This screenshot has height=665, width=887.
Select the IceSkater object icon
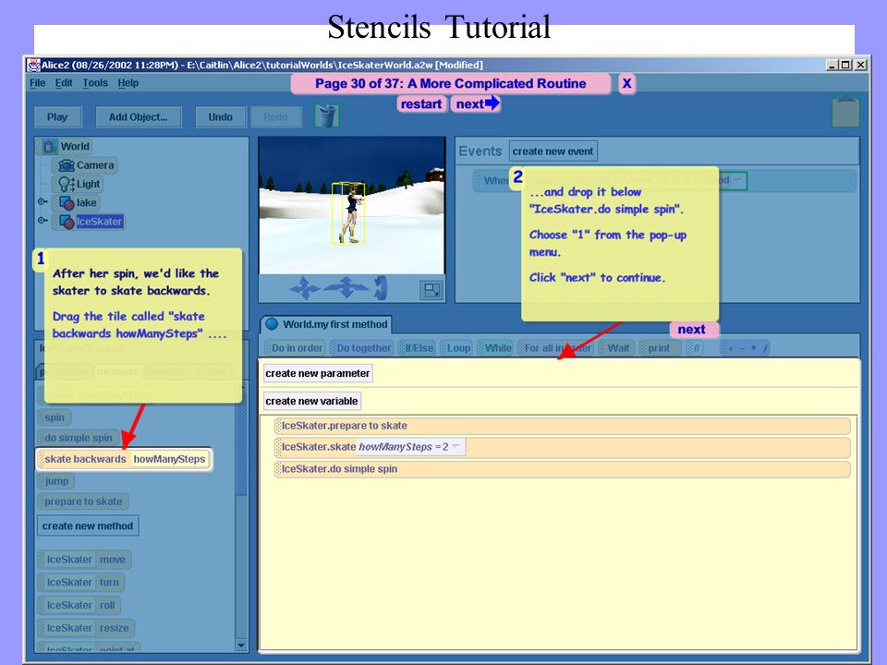pos(67,221)
